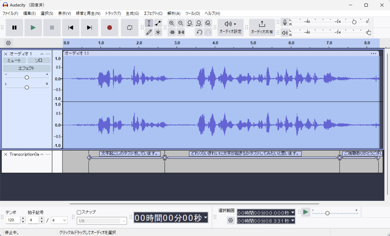Open the snap 1/8 dropdown
The image size is (390, 236).
[102, 221]
